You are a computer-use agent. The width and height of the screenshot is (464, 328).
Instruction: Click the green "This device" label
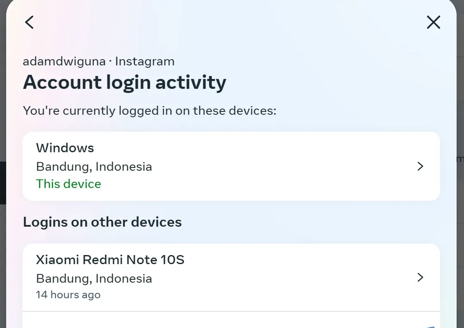click(x=69, y=184)
